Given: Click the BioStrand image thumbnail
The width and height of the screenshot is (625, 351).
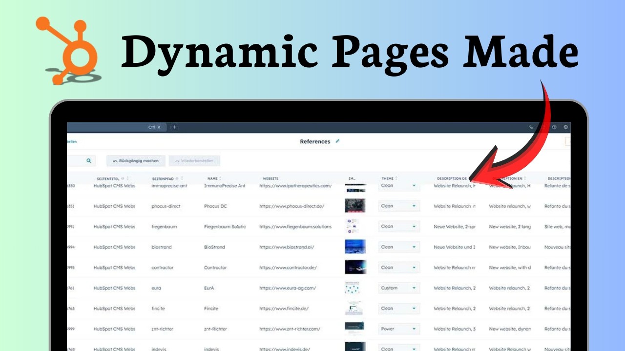Looking at the screenshot, I should 355,247.
